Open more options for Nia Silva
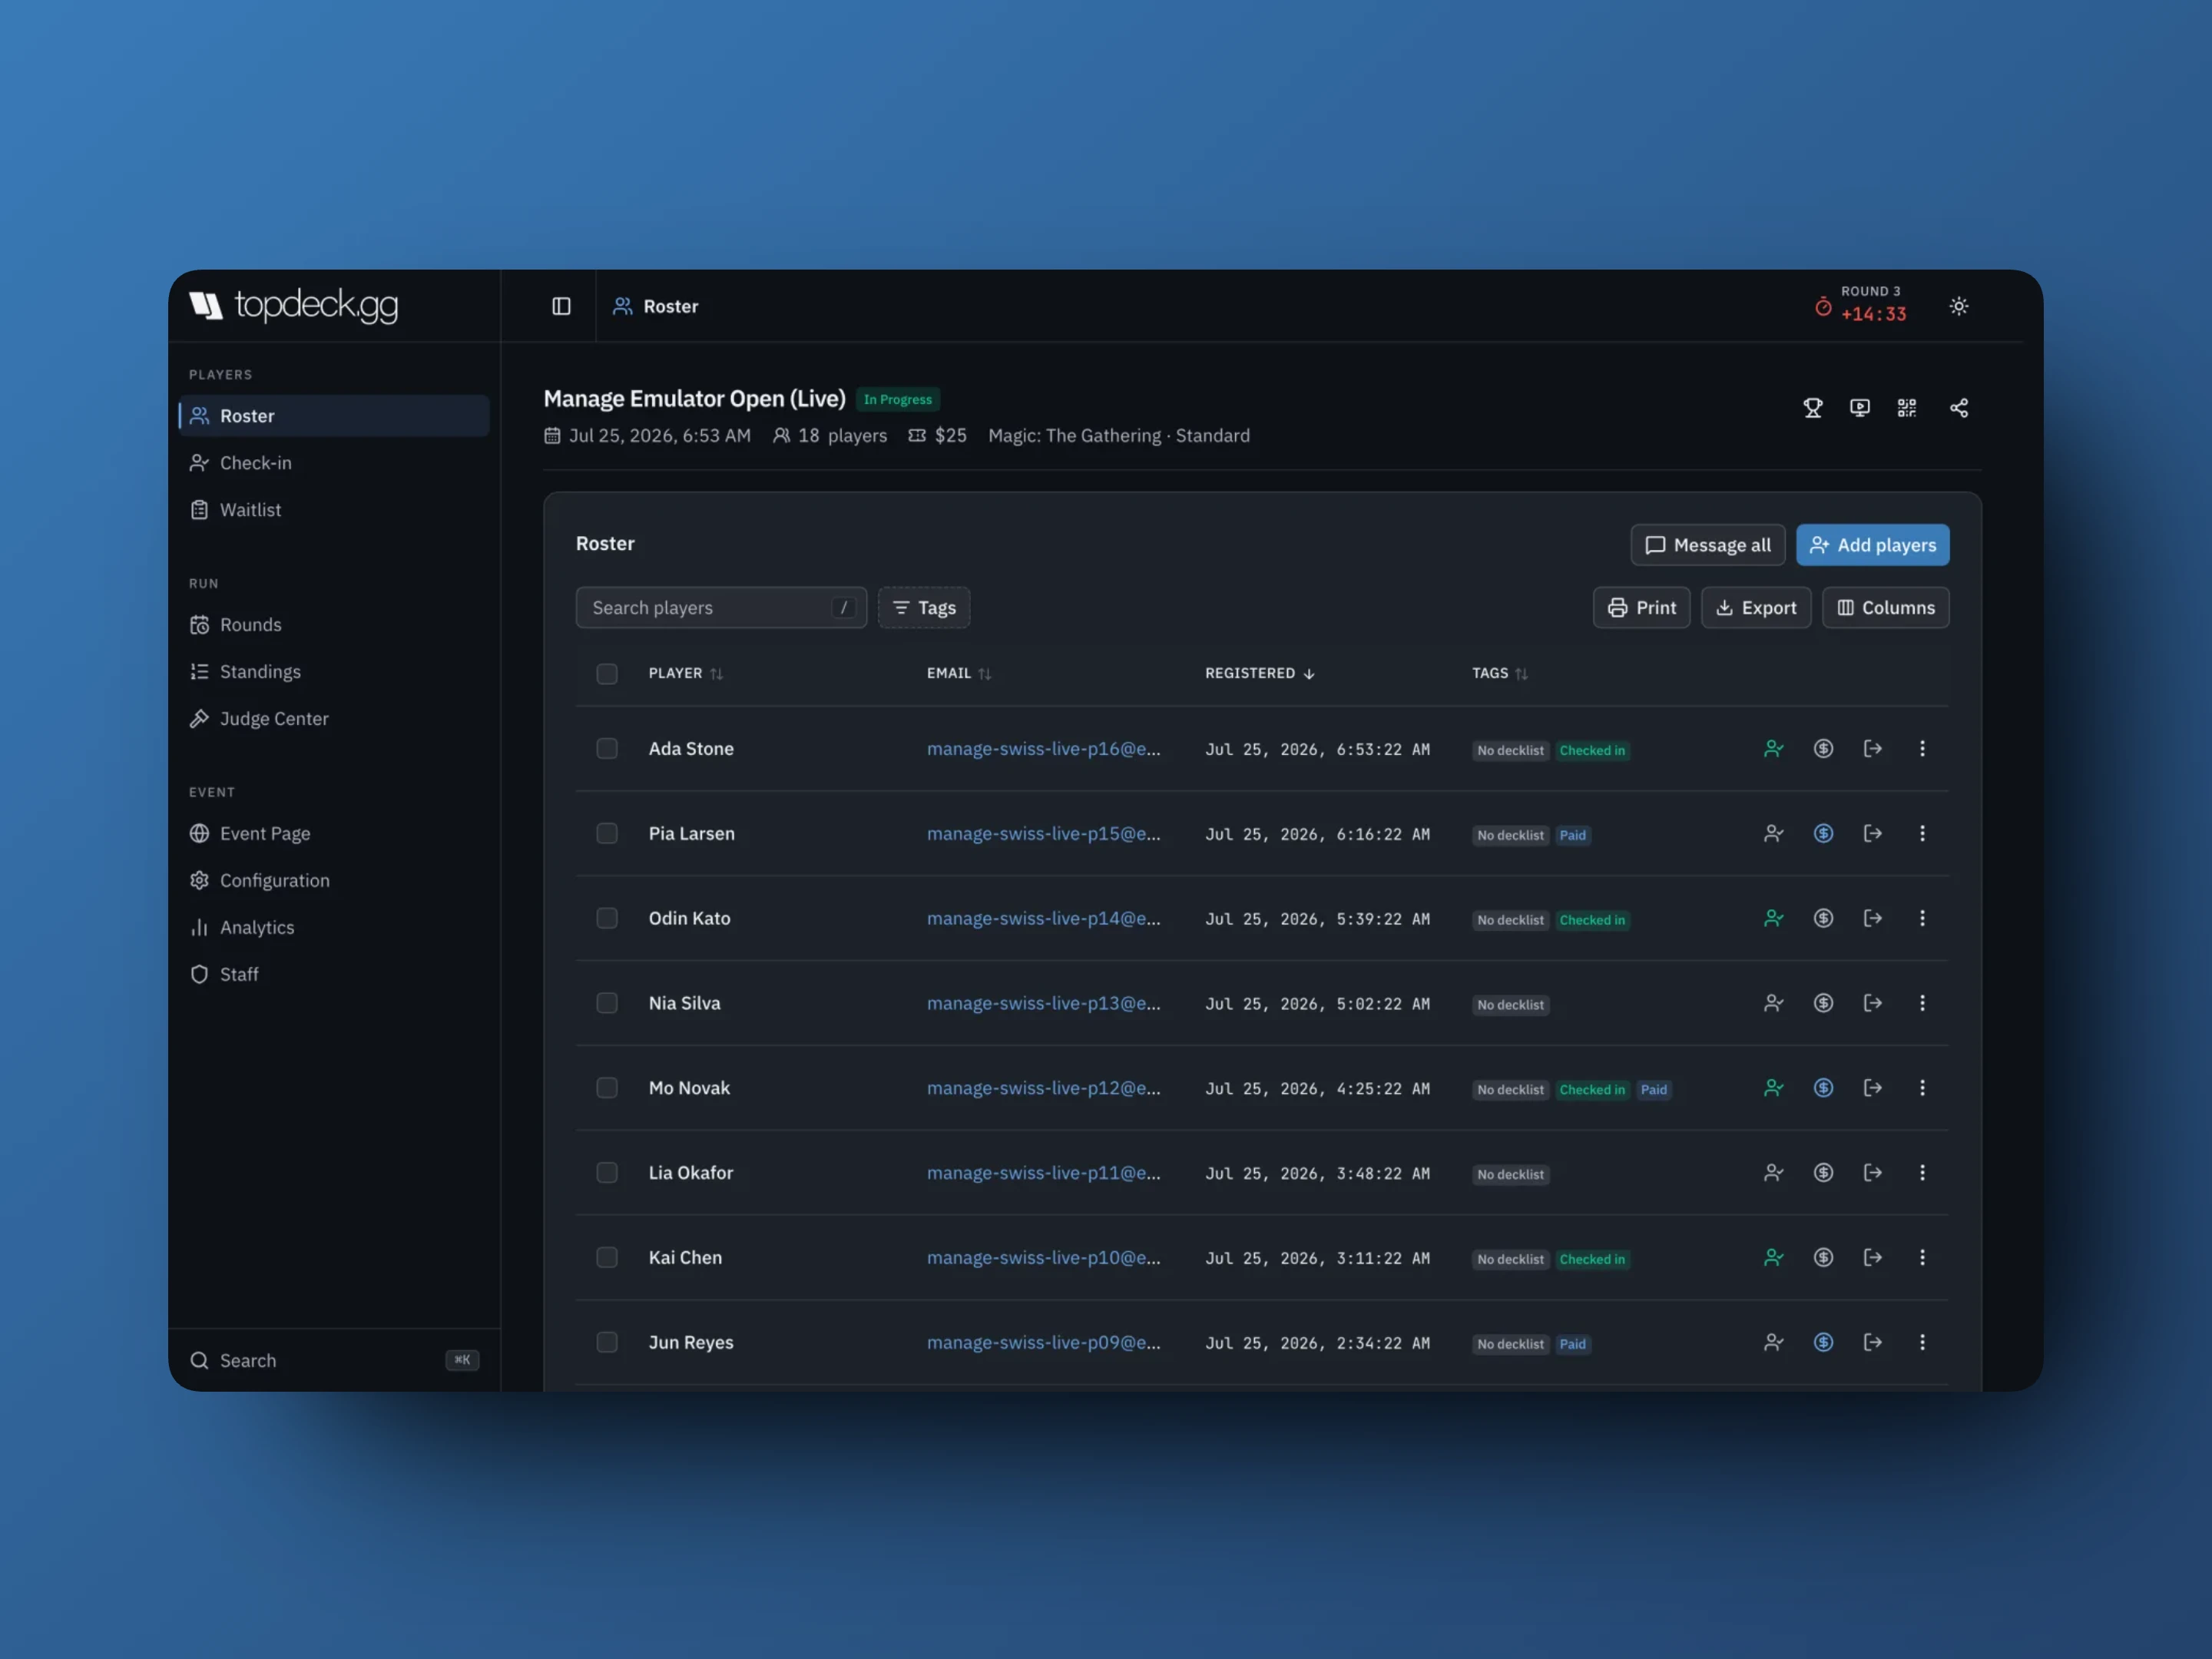The image size is (2212, 1659). pyautogui.click(x=1921, y=1003)
